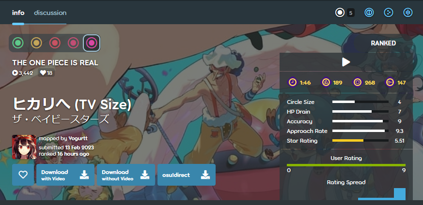This screenshot has height=205, width=423.
Task: Click the mapper avatar thumbnail
Action: pos(24,147)
